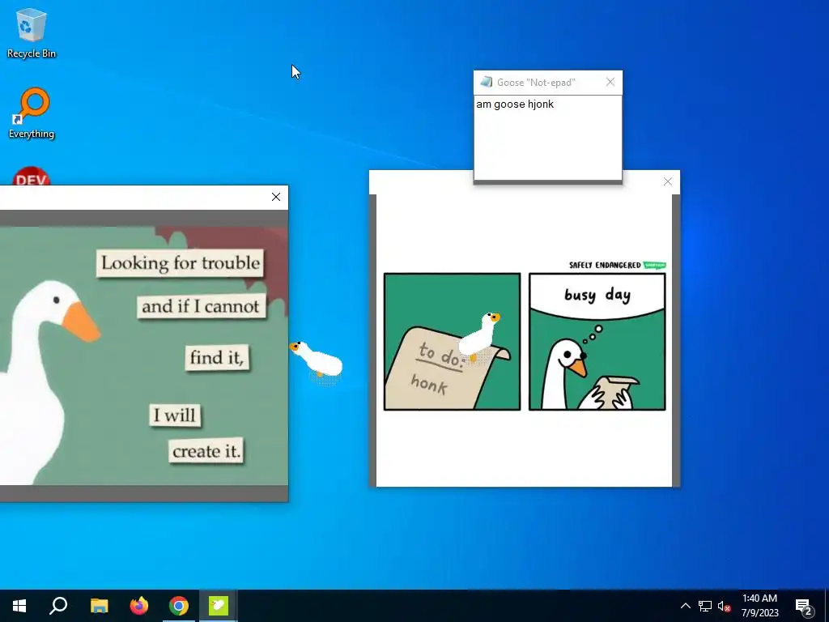Click the "to do: honk" comic panel

coord(452,342)
